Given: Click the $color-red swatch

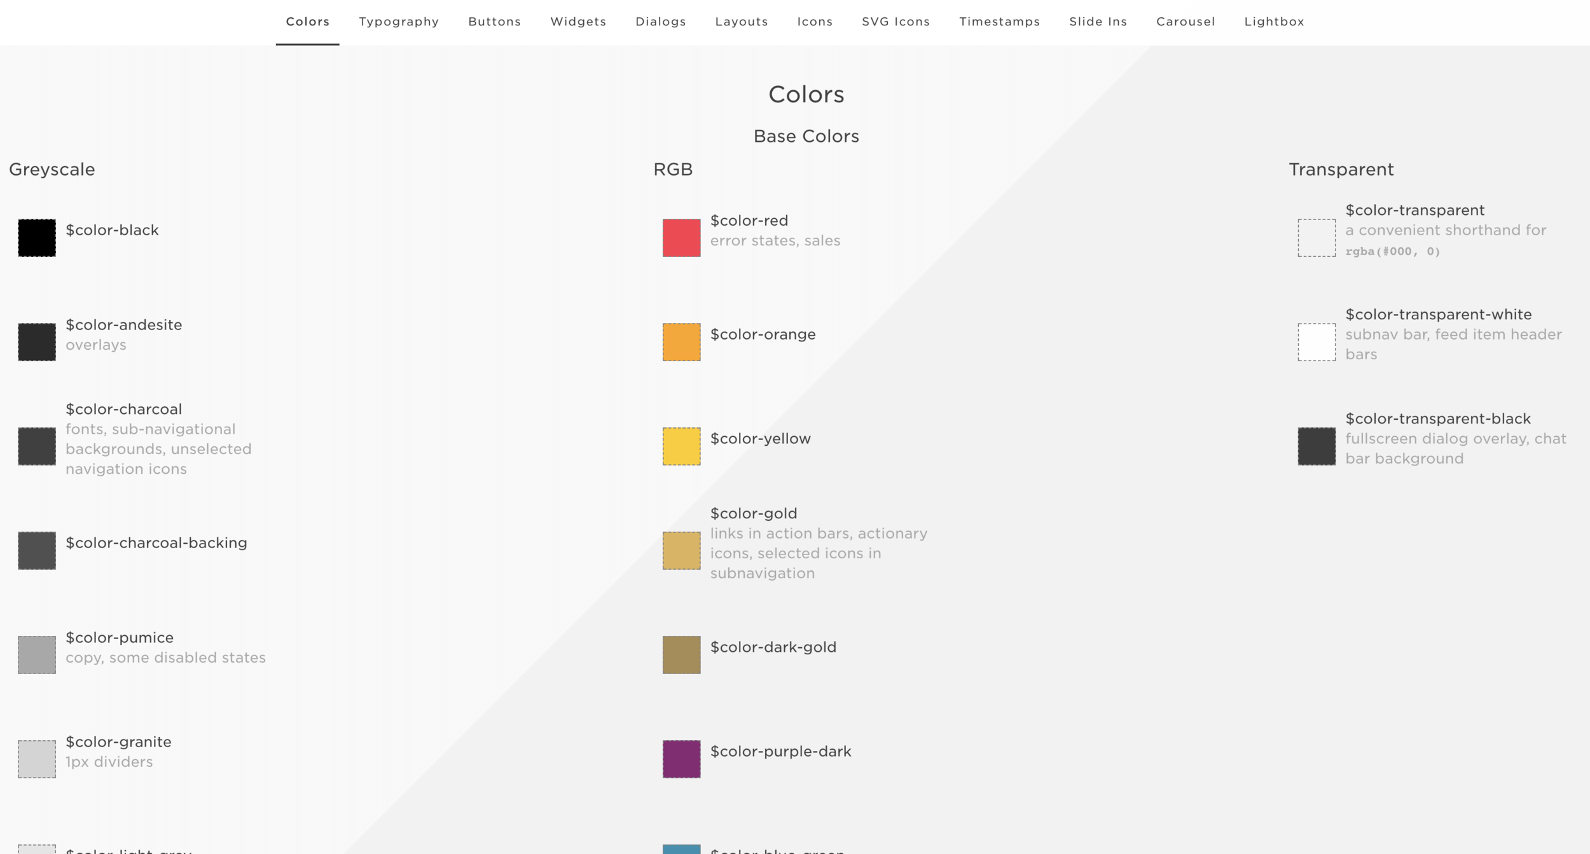Looking at the screenshot, I should (x=681, y=238).
